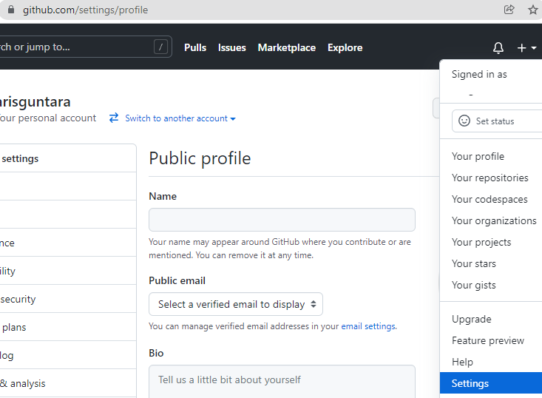Open Explore in the top navigation

(345, 47)
